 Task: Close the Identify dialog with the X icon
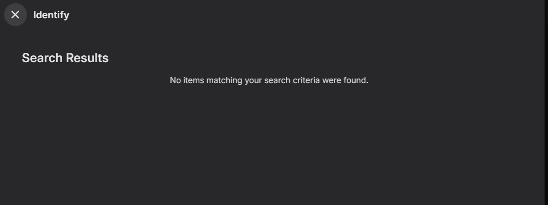[16, 15]
